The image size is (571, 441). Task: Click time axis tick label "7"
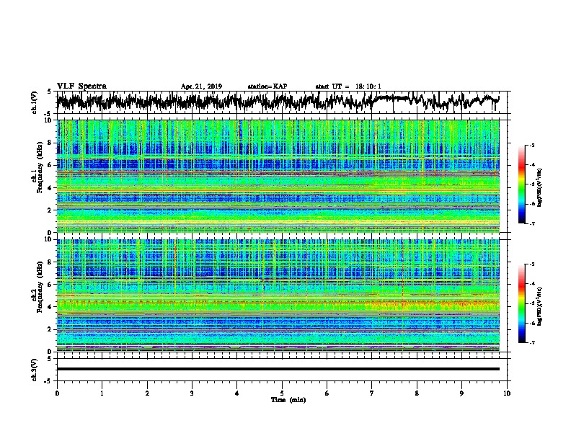click(372, 393)
